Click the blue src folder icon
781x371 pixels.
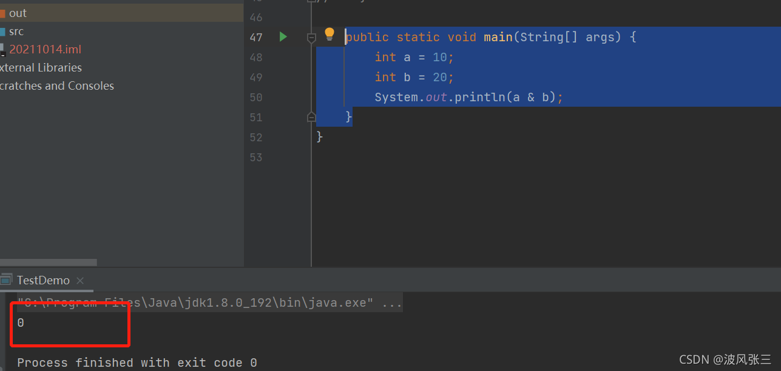click(x=2, y=32)
